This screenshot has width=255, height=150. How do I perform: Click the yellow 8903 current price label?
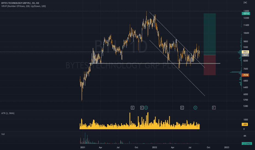coord(245,52)
